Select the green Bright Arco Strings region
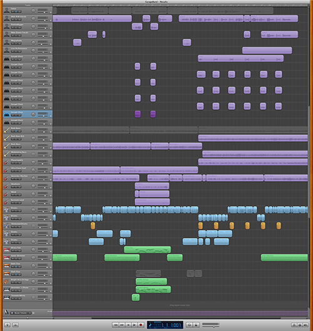This screenshot has width=313, height=331. click(x=151, y=282)
